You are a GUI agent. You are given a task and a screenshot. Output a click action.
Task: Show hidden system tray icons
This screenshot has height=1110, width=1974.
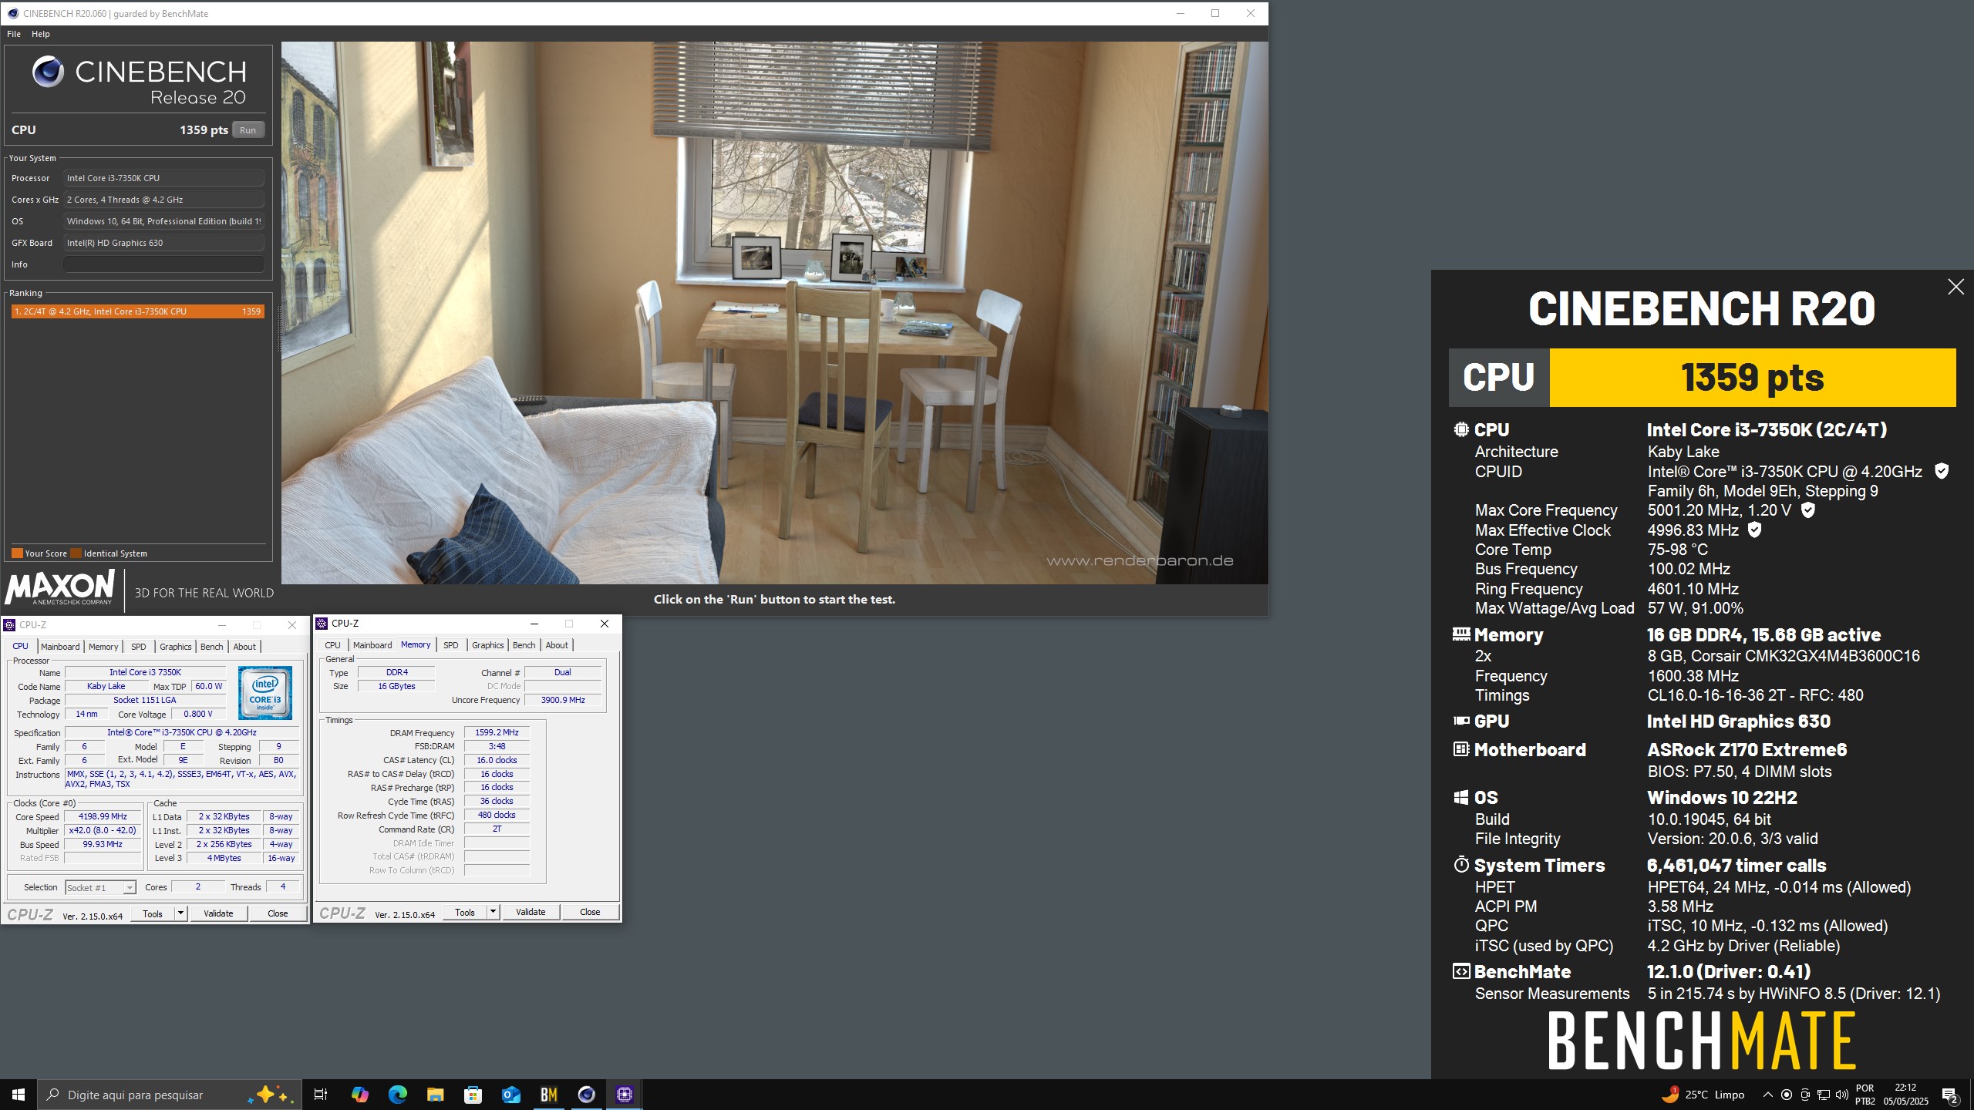(x=1767, y=1095)
